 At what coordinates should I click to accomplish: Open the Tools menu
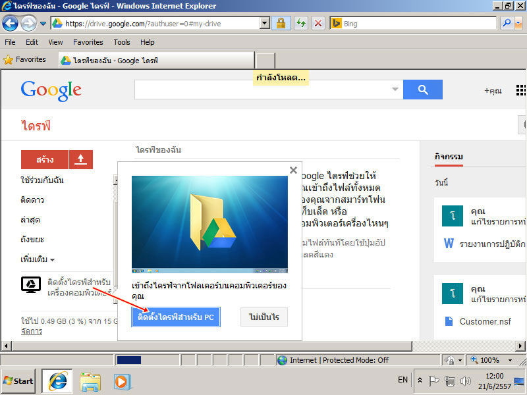[122, 42]
